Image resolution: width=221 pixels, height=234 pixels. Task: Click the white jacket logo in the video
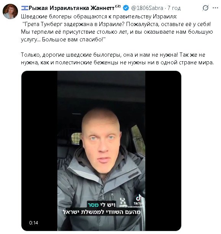(x=122, y=201)
